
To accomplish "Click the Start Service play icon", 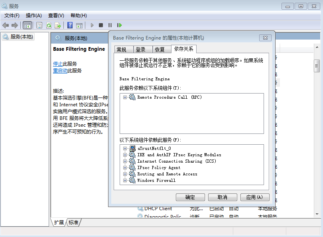I will 92,25.
